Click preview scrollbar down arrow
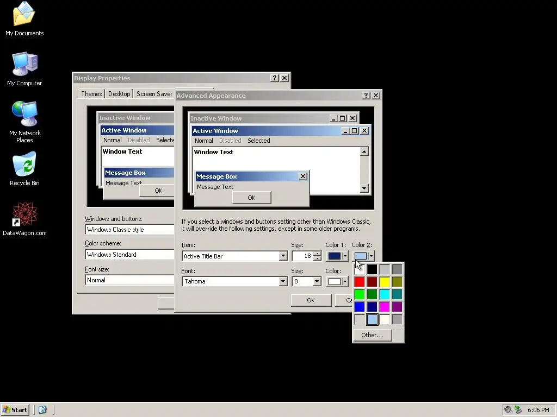Image resolution: width=557 pixels, height=417 pixels. pyautogui.click(x=364, y=188)
